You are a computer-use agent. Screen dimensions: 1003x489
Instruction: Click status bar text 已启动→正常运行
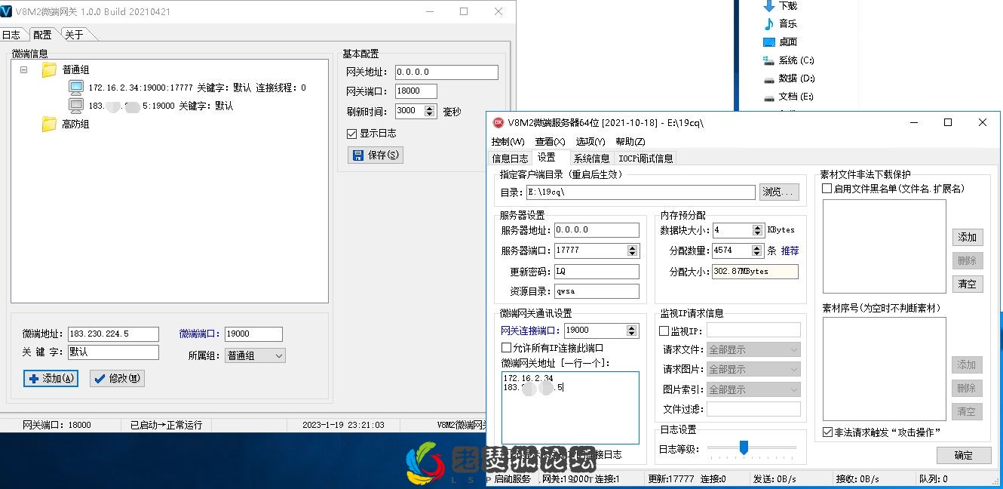coord(167,425)
